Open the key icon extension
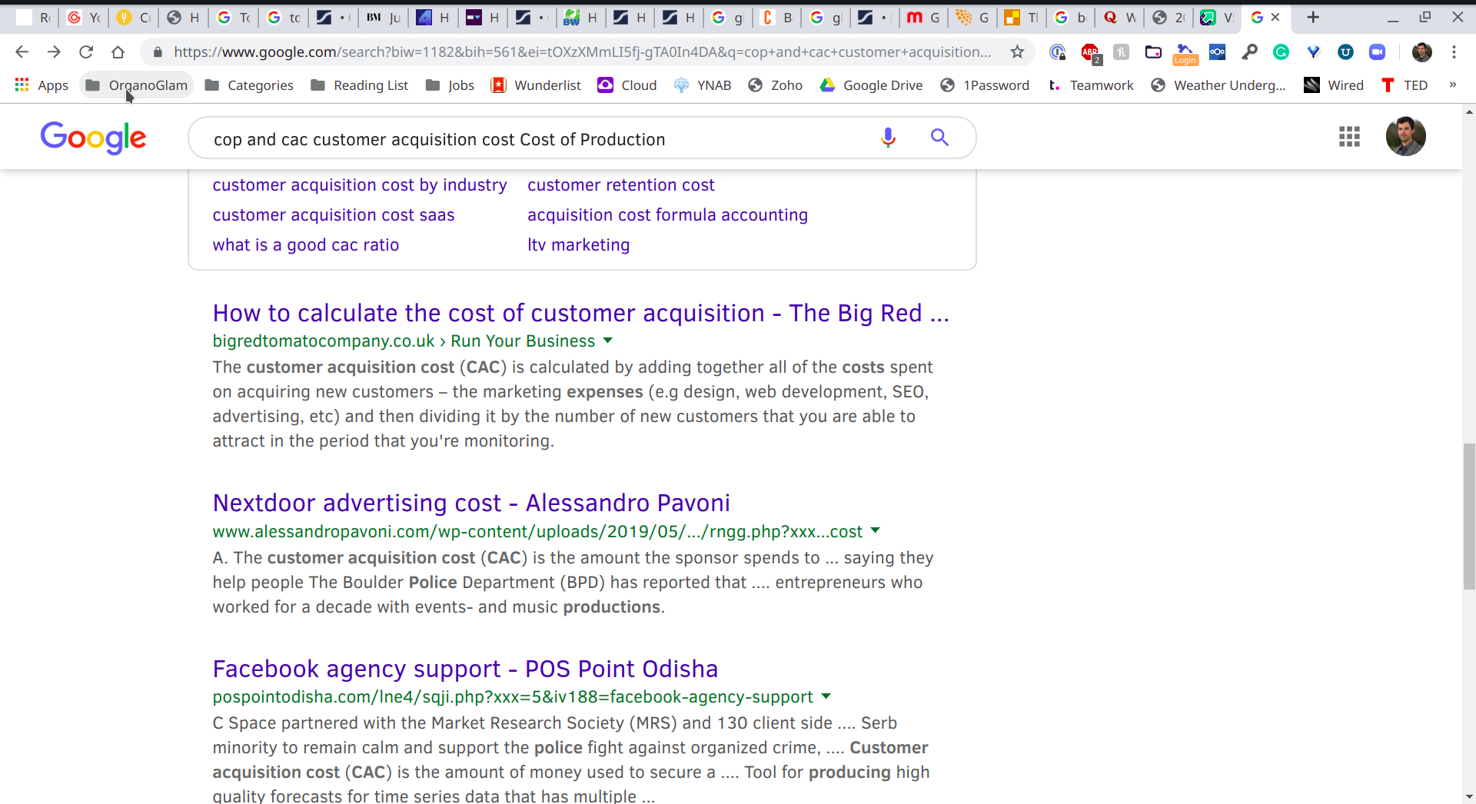The width and height of the screenshot is (1476, 804). [x=1250, y=51]
